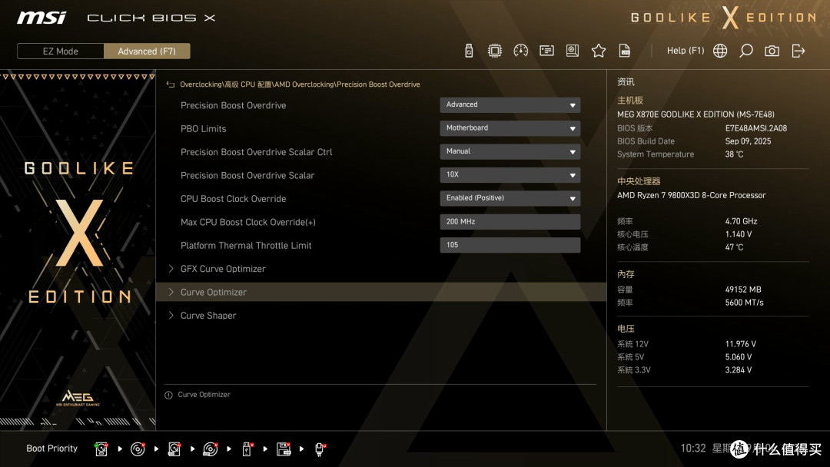Open Favorites via the star icon
830x467 pixels.
(x=598, y=51)
